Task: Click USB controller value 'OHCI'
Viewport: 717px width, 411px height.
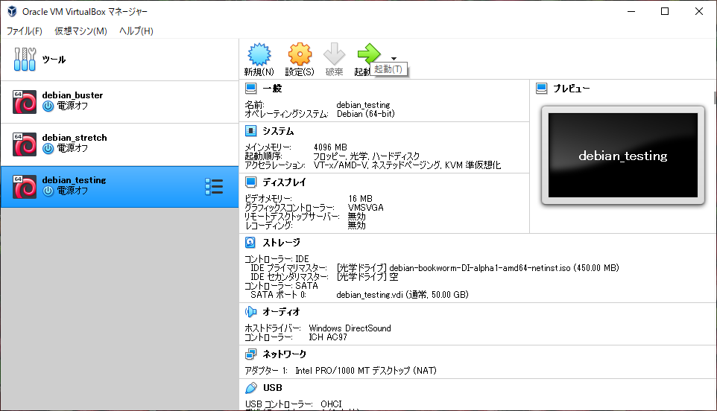Action: [331, 404]
